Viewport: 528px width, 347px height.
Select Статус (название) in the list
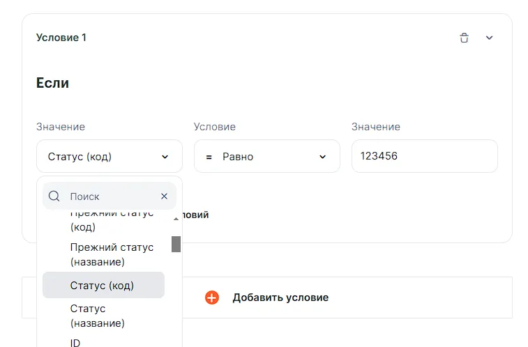[x=98, y=316]
